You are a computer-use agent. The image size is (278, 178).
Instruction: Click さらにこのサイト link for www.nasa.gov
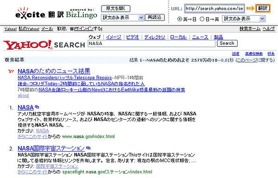click(33, 136)
